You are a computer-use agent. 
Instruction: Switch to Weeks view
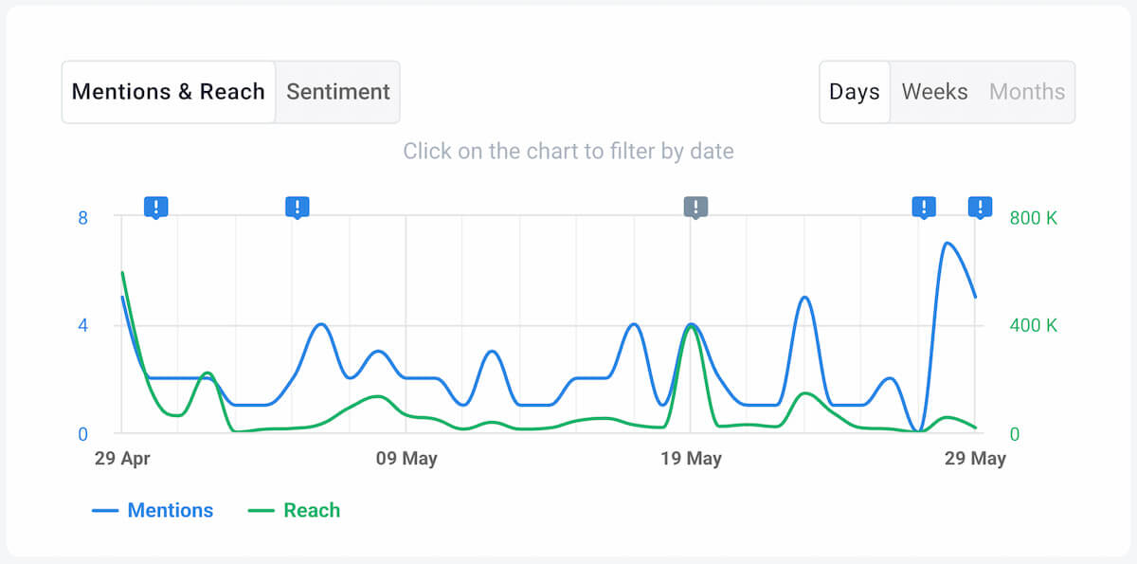point(934,92)
